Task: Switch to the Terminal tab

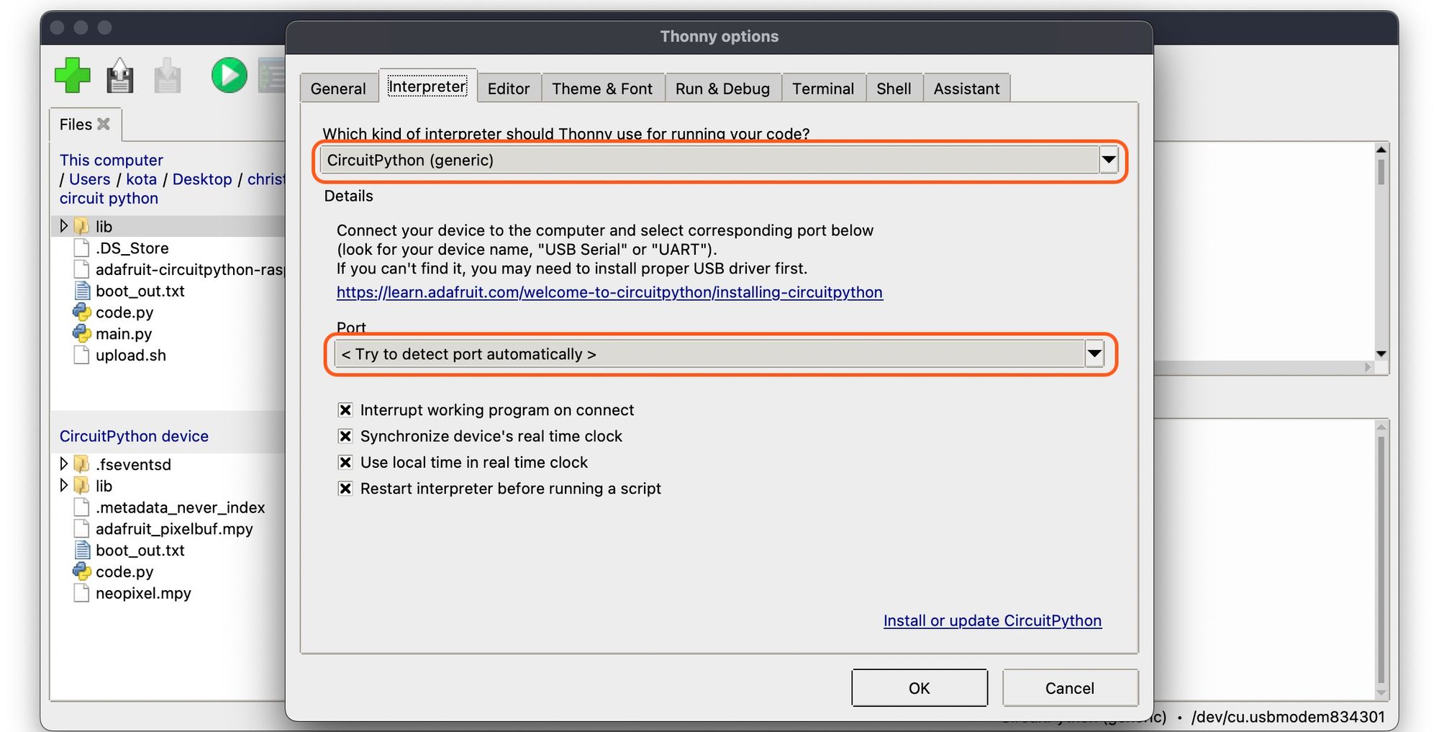Action: click(x=823, y=89)
